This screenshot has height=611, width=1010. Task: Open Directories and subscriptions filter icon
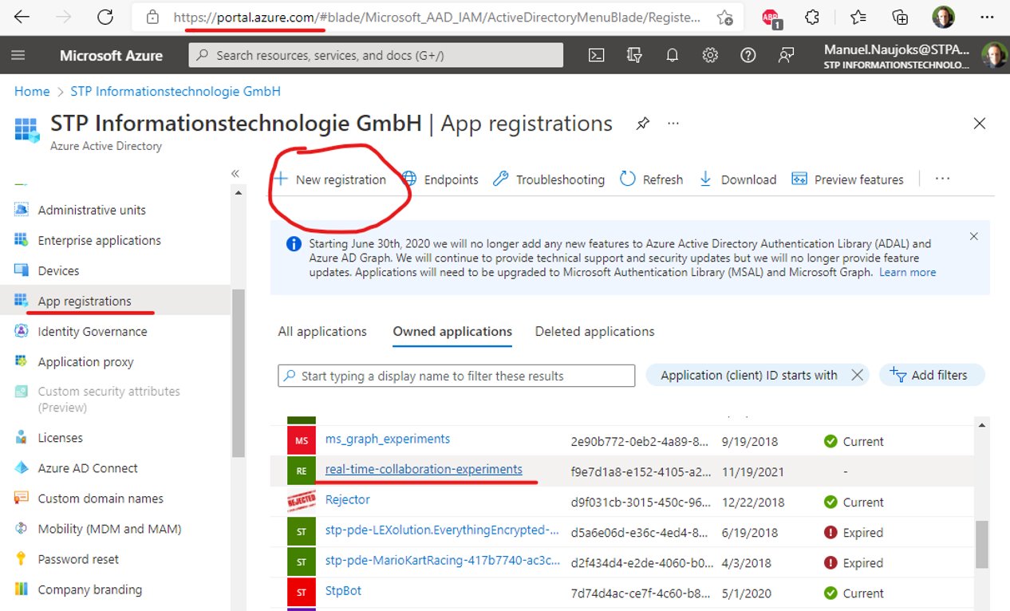click(634, 55)
